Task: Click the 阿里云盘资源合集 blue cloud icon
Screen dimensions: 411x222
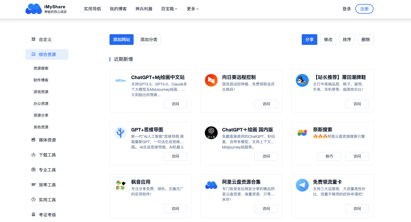Action: click(x=211, y=185)
